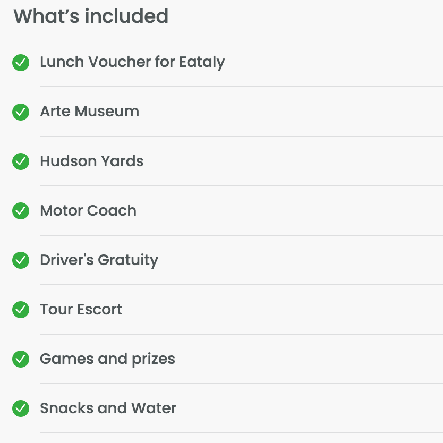Viewport: 443px width, 443px height.
Task: Click the word Eataly in the first item
Action: [202, 62]
